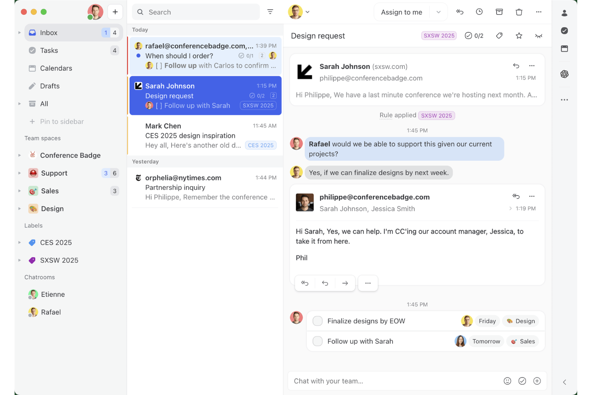
Task: Star the Design request conversation
Action: 519,36
